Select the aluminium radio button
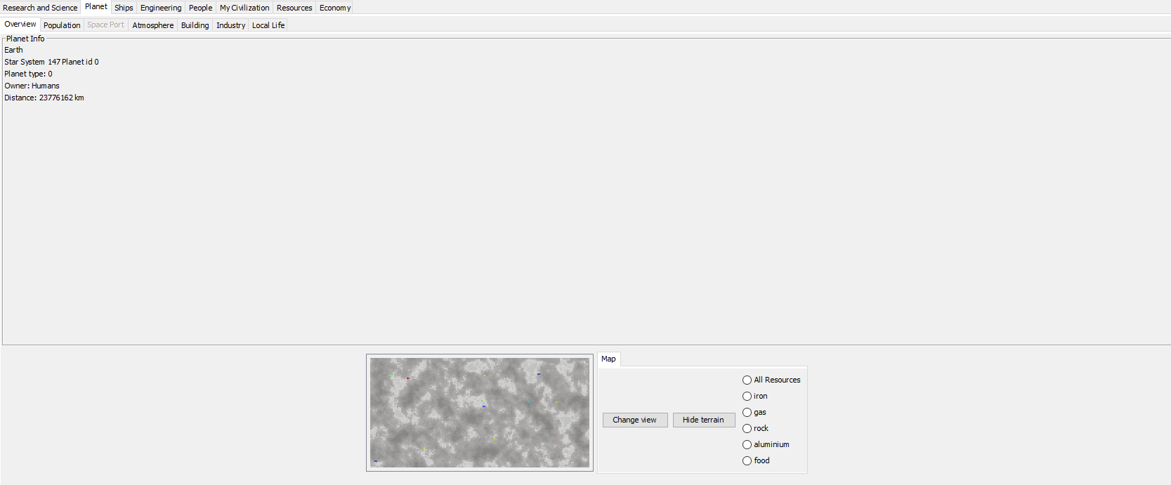The image size is (1171, 485). point(766,444)
